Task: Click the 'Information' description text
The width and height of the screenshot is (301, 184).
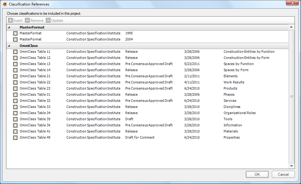Action: tap(233, 125)
